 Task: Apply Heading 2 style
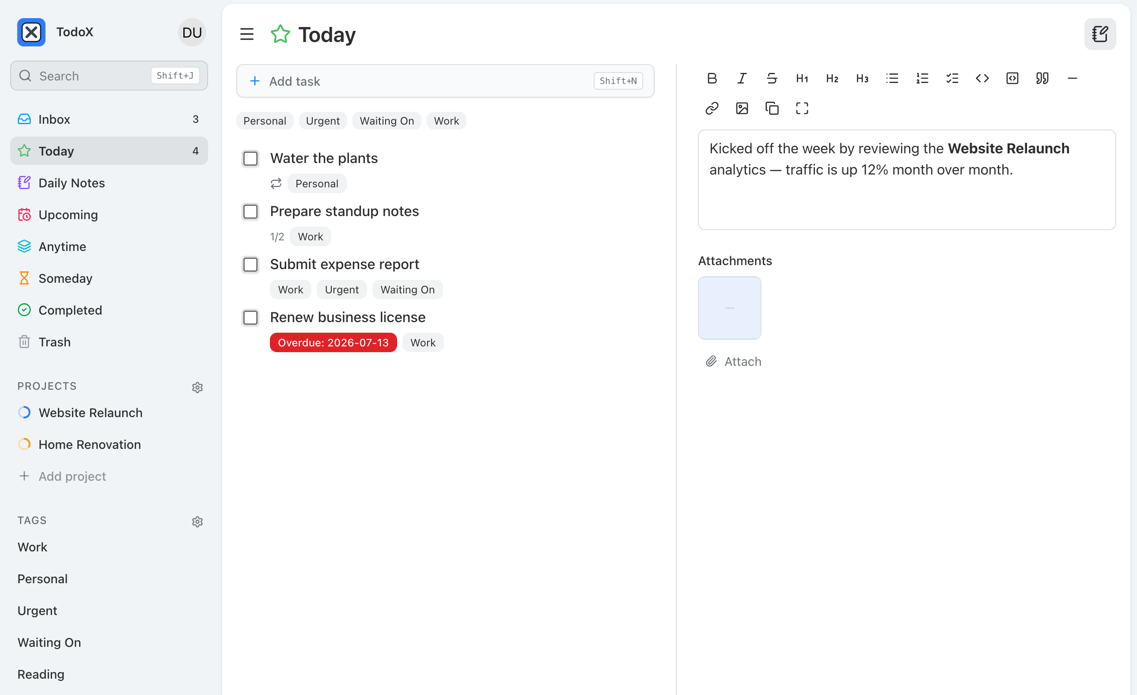(x=832, y=79)
